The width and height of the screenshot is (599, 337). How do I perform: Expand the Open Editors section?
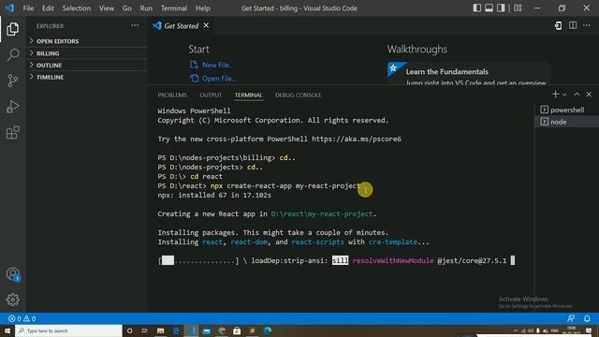click(87, 41)
